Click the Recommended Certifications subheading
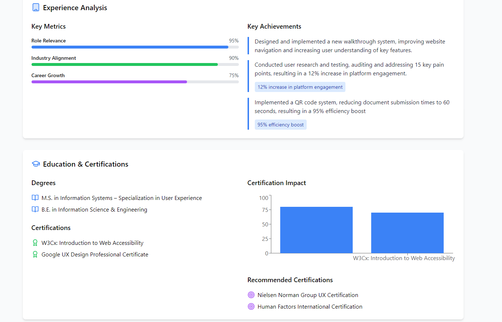This screenshot has height=322, width=502. tap(290, 280)
